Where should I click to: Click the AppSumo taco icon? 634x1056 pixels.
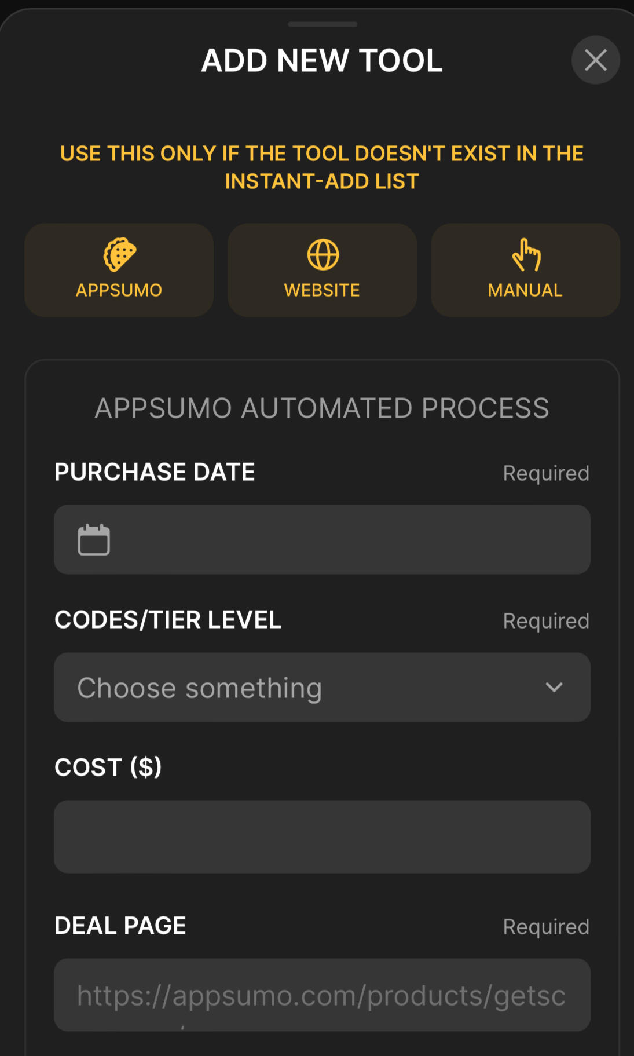[119, 254]
